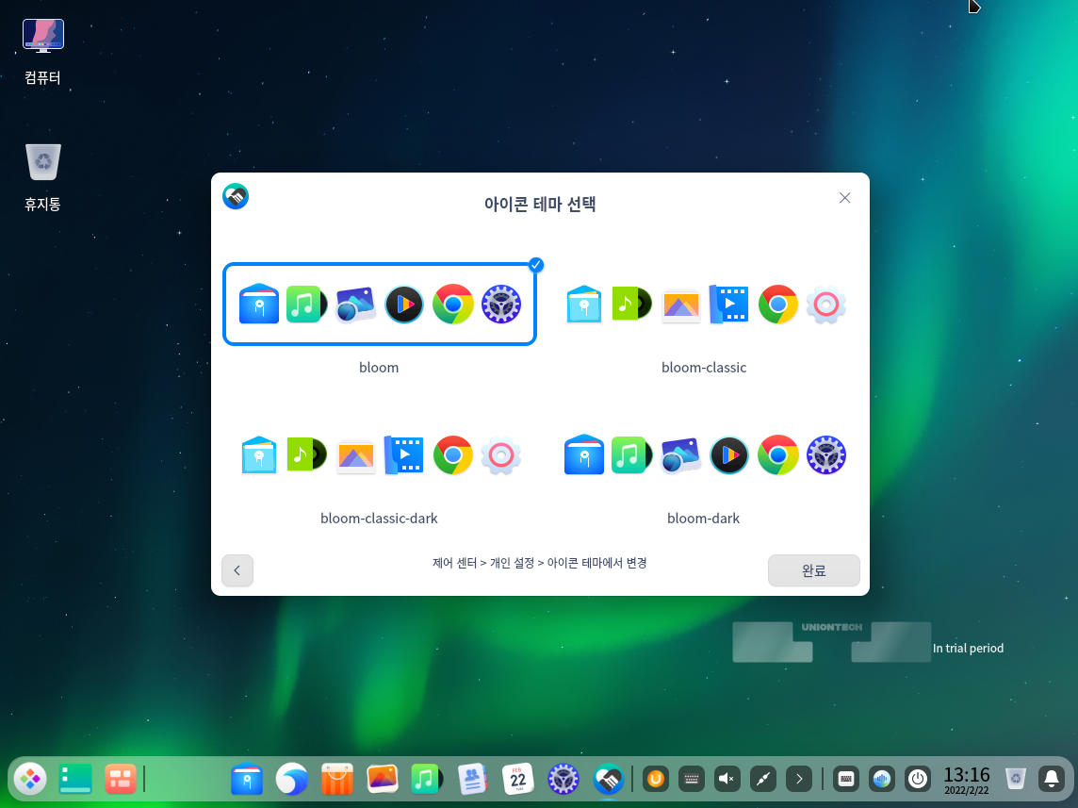Viewport: 1078px width, 808px height.
Task: Click the bloom-classic label text
Action: point(704,367)
